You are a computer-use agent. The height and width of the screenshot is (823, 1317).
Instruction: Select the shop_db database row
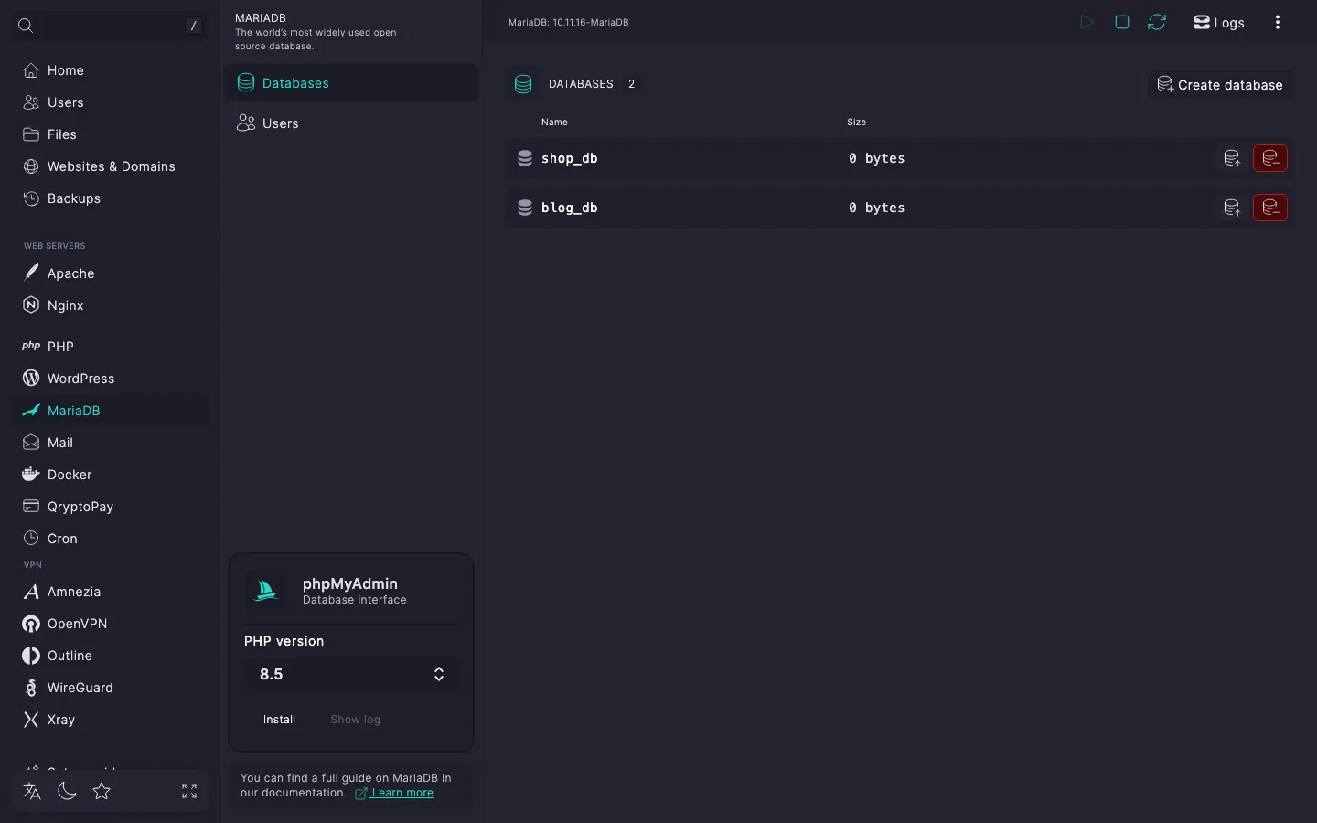click(900, 158)
